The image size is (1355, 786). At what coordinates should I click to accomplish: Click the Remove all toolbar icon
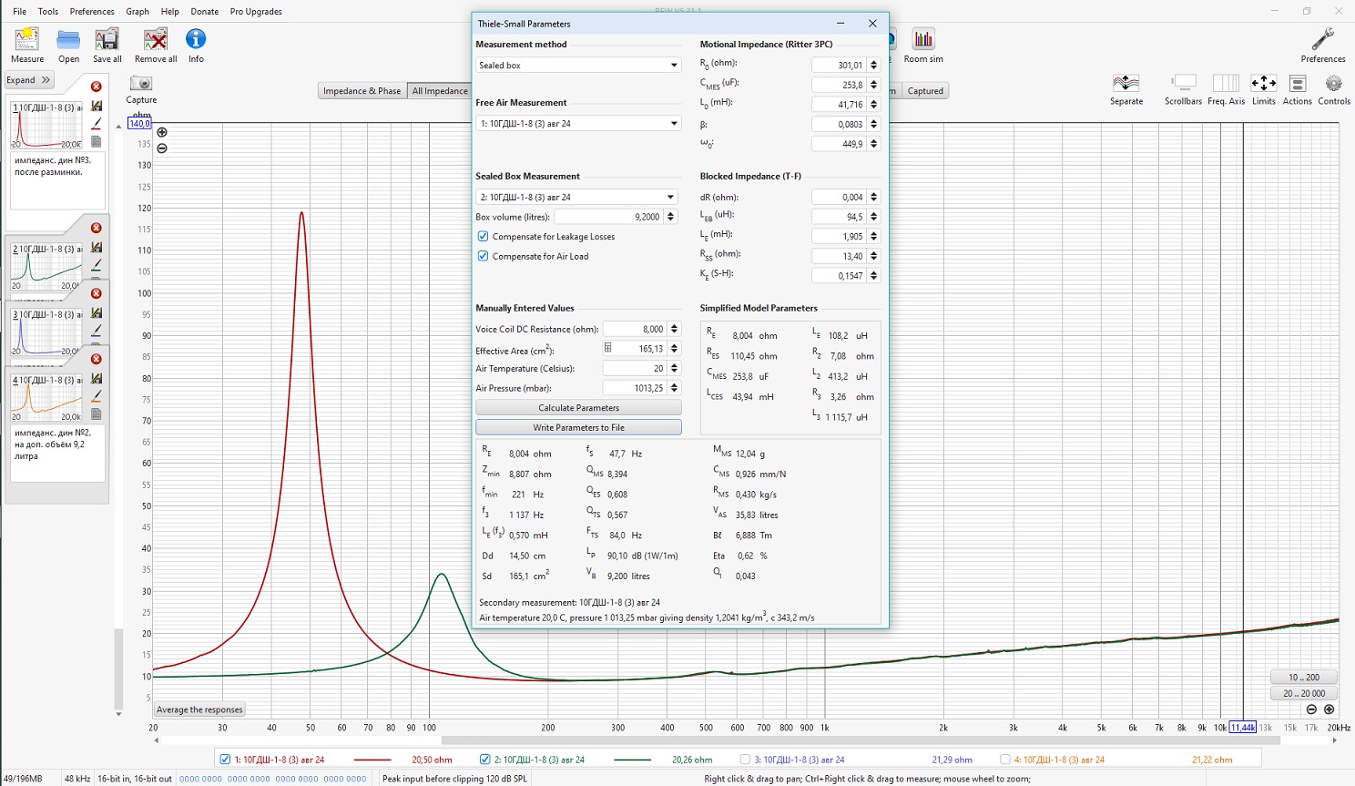[x=156, y=39]
